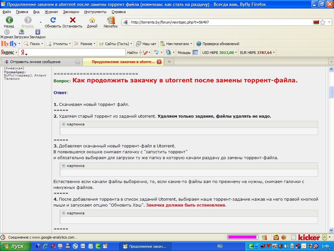The image size is (334, 251).
Task: Click the Назад (Back) navigation arrow
Action: [9, 20]
